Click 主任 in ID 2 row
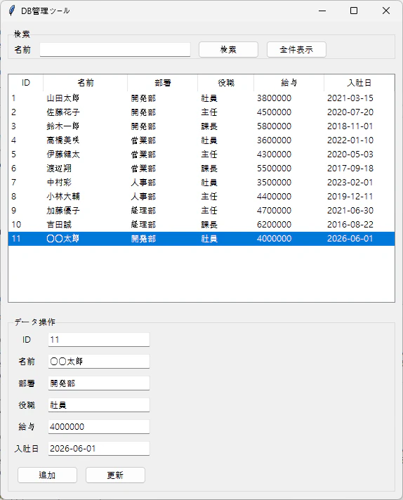 pos(209,112)
